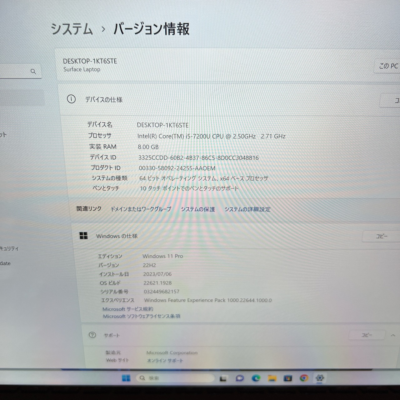Open File Explorer from the taskbar

(272, 378)
